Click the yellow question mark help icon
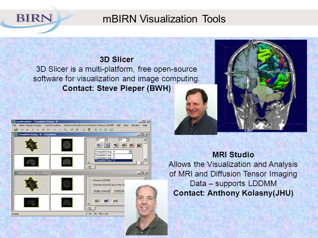This screenshot has width=318, height=238. [x=89, y=130]
